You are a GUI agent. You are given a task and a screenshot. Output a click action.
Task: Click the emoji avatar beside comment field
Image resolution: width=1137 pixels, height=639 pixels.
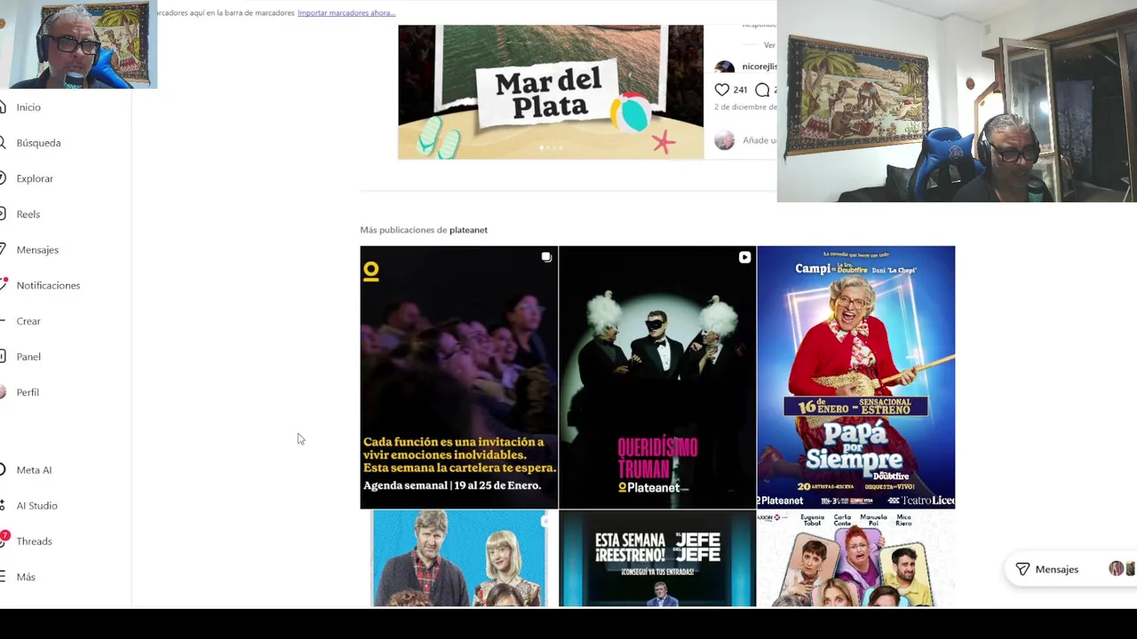pos(725,140)
